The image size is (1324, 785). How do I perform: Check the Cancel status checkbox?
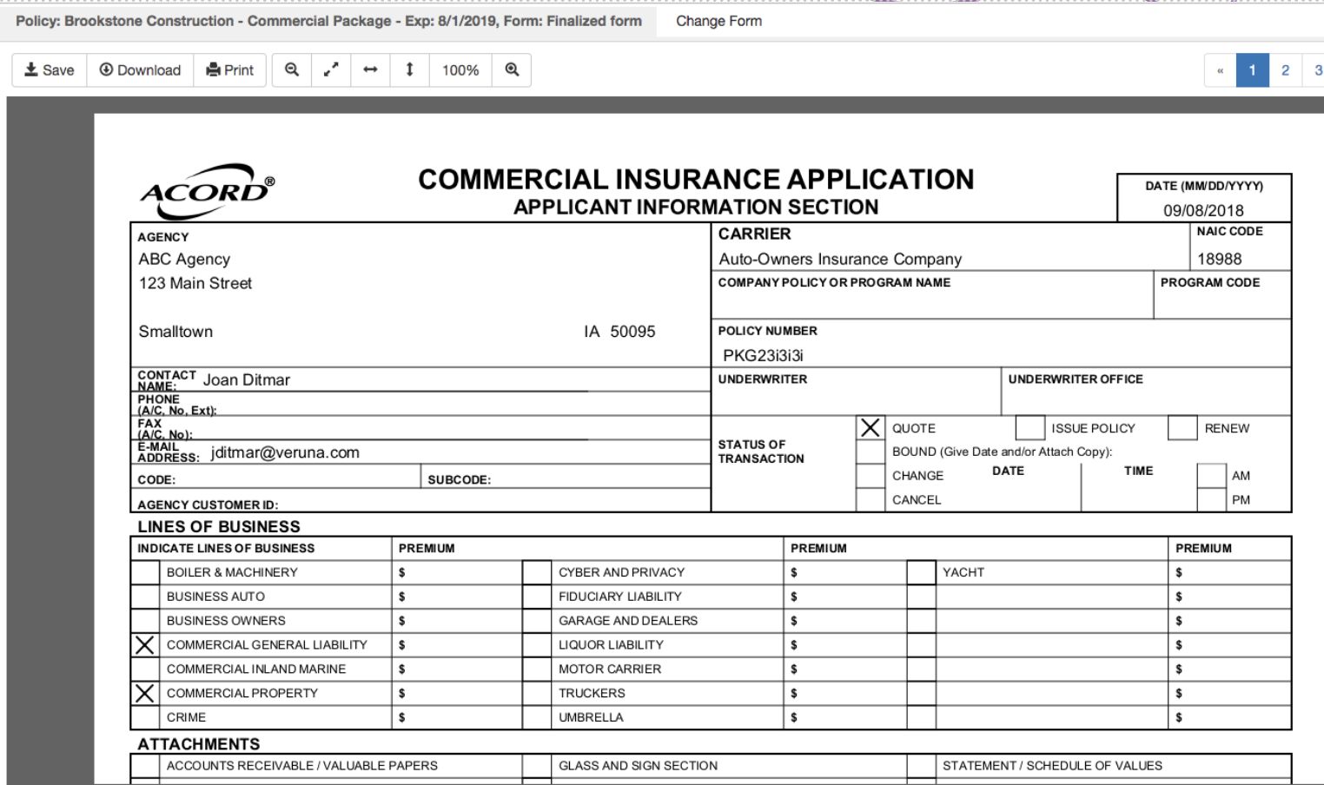pos(870,499)
